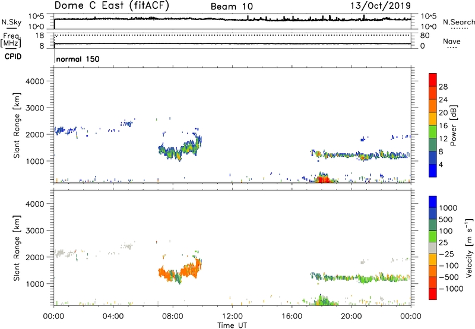The width and height of the screenshot is (475, 329).
Task: Click the 'Velocity [m s⁻¹]' colorbar title
Action: (x=469, y=248)
